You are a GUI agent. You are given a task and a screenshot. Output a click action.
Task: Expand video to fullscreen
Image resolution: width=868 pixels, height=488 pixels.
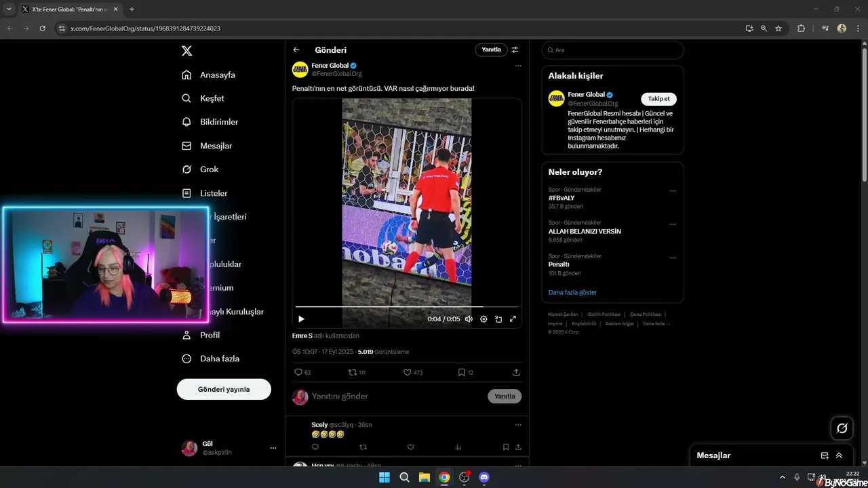coord(513,319)
